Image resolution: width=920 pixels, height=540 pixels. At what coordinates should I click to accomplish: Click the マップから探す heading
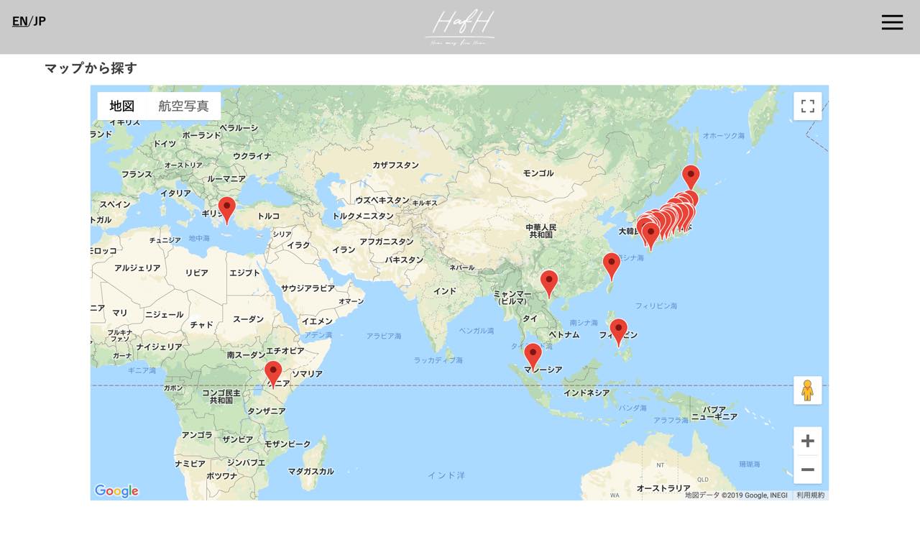pyautogui.click(x=91, y=68)
